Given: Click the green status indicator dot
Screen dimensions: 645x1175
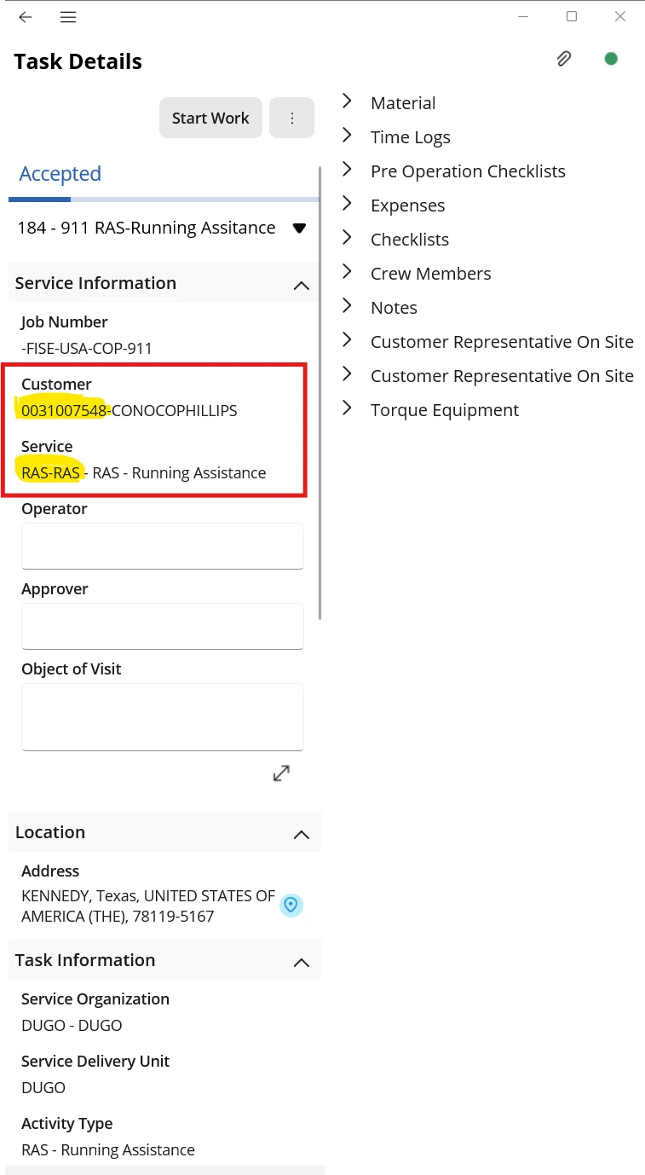Looking at the screenshot, I should pyautogui.click(x=611, y=59).
